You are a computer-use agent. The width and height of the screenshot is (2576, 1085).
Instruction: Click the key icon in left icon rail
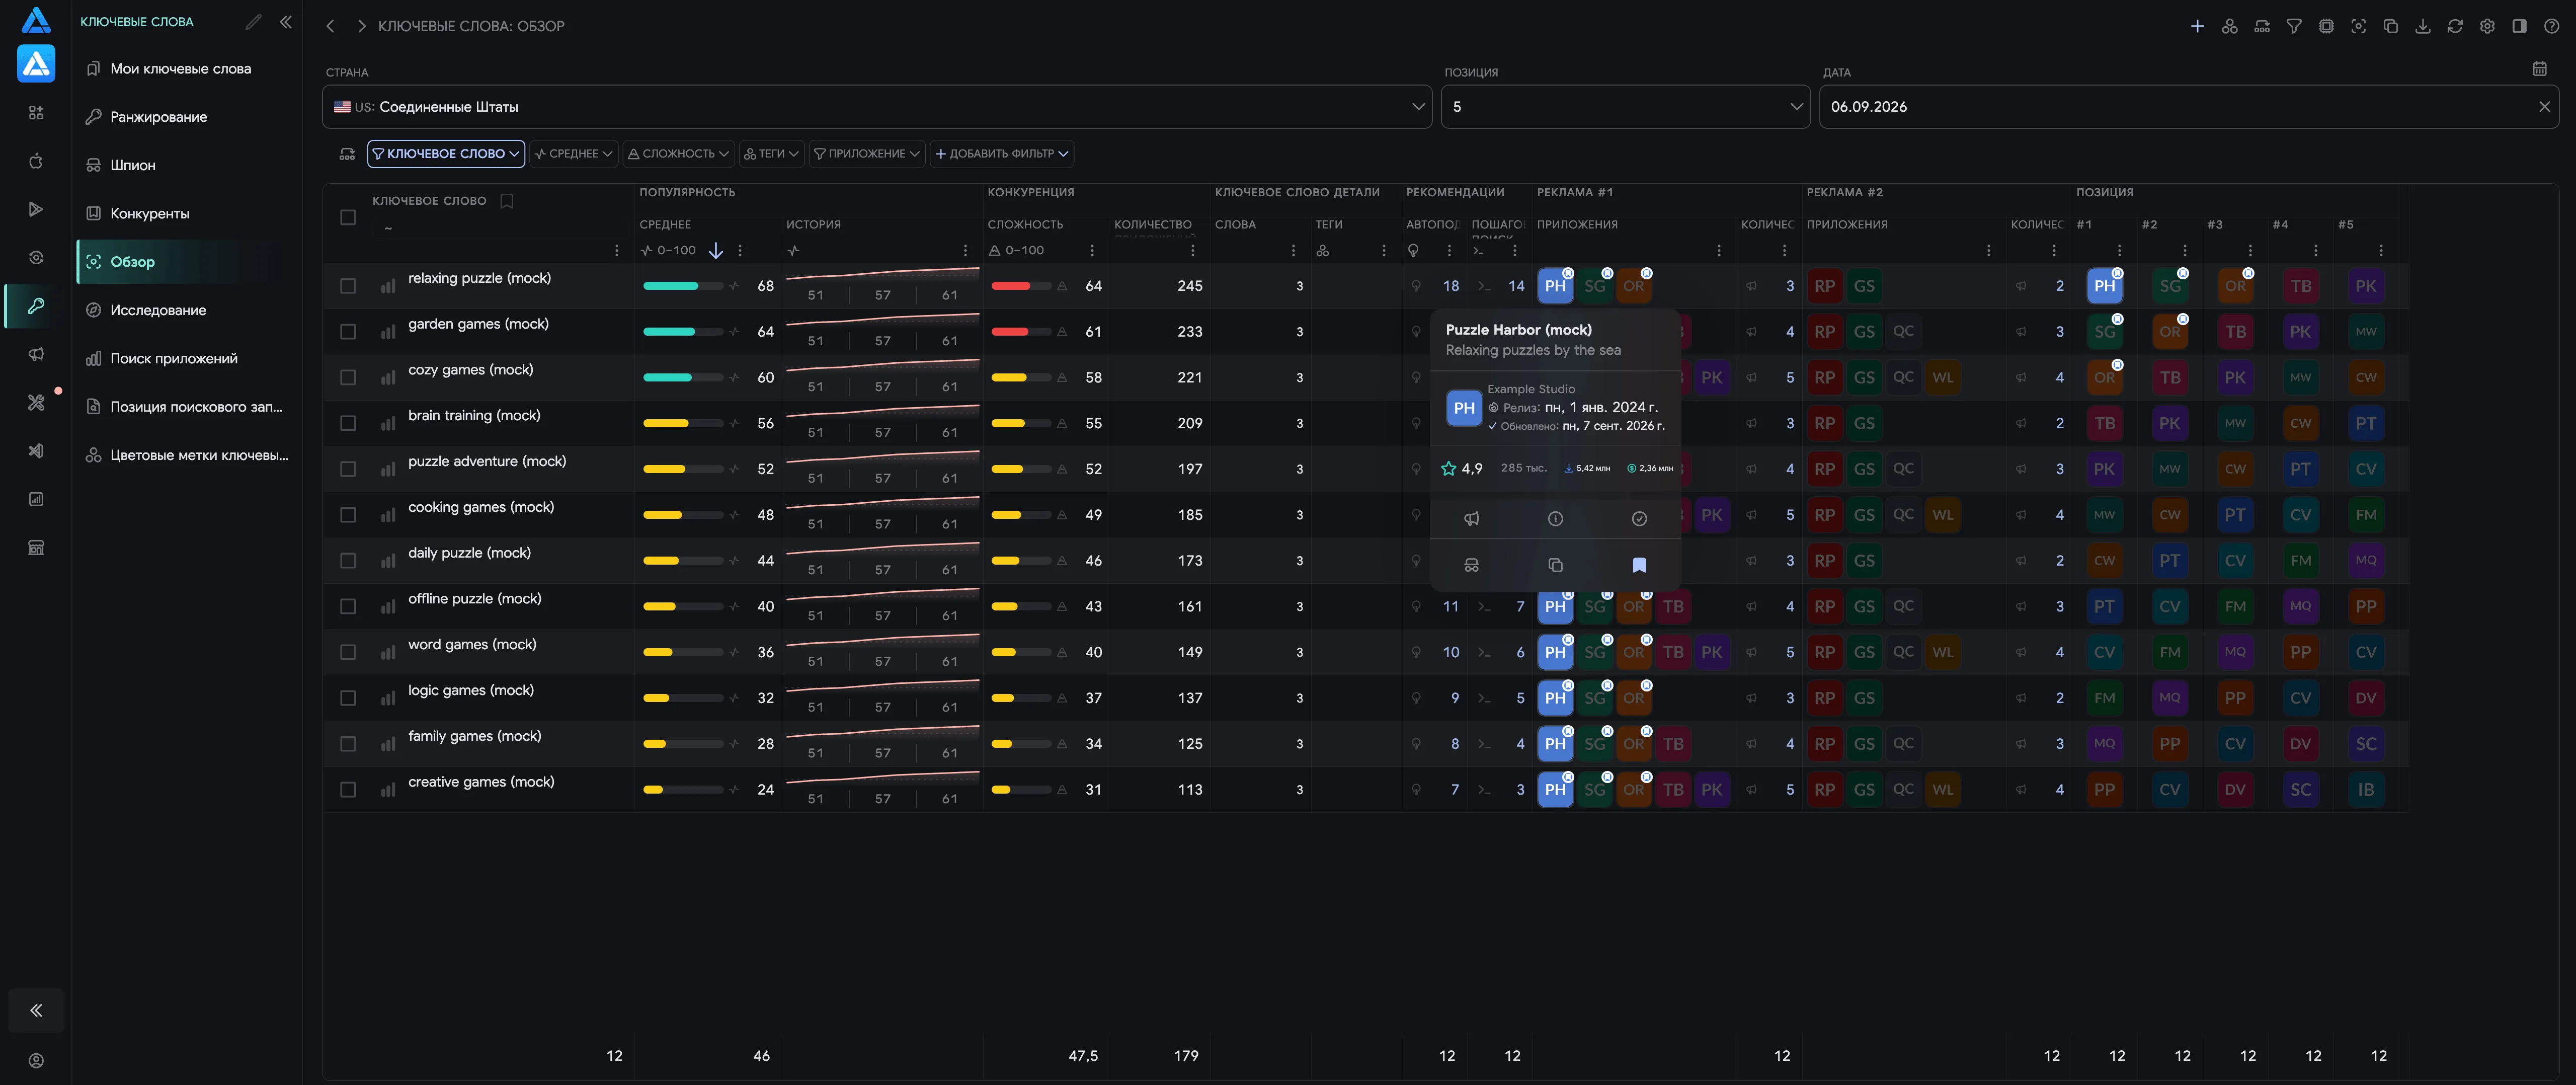point(36,306)
